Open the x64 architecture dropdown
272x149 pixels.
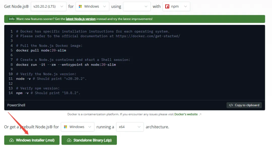click(130, 127)
